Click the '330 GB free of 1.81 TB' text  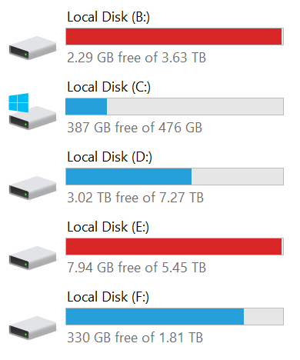(x=135, y=338)
